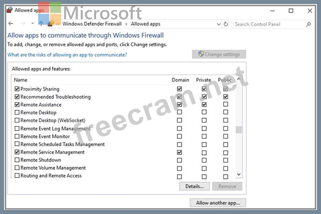The width and height of the screenshot is (321, 214).
Task: Toggle Private checkbox for Recommended Troubleshooting
Action: point(204,96)
